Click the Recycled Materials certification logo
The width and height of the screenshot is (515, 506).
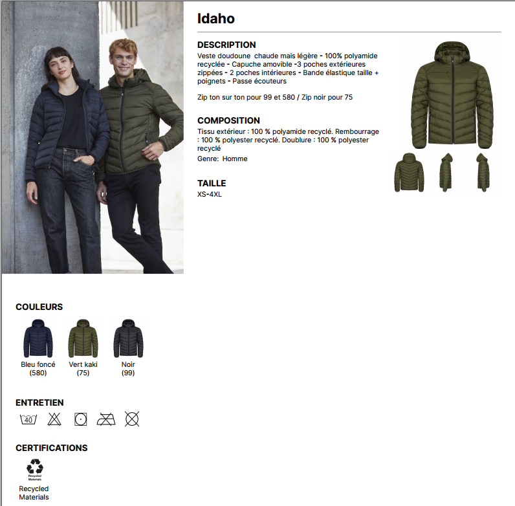35,470
